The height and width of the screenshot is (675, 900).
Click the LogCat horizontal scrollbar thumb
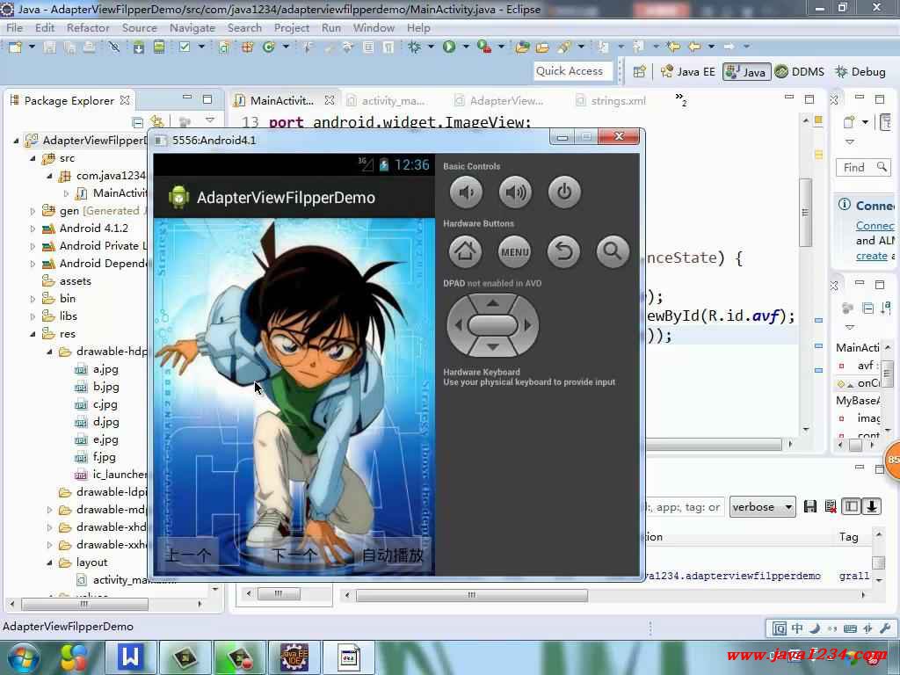click(x=471, y=595)
